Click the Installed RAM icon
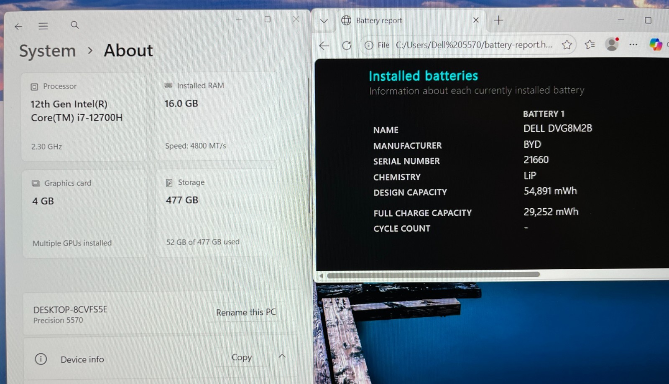 [x=168, y=85]
